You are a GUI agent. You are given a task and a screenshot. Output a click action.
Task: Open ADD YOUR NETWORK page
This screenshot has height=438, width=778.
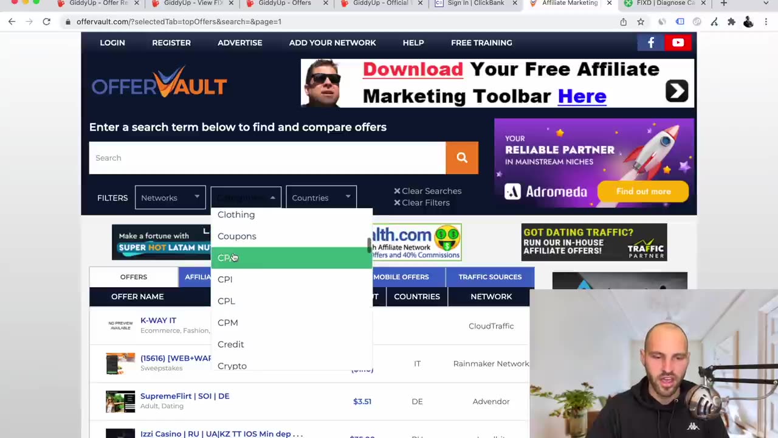click(x=332, y=43)
